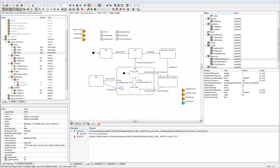This screenshot has height=168, width=280.
Task: Collapse the Modules library node
Action: pyautogui.click(x=8, y=55)
